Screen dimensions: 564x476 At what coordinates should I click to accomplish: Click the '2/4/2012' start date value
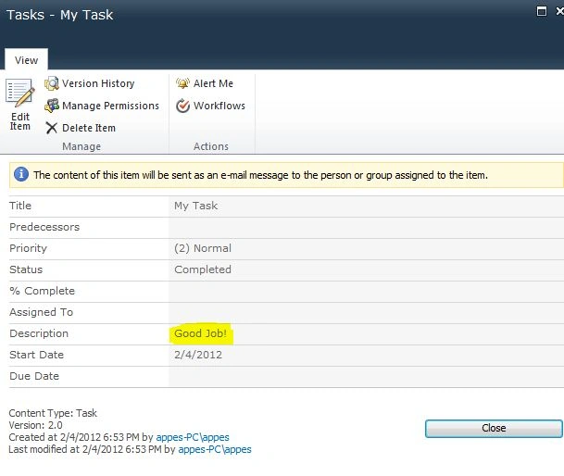coord(198,355)
